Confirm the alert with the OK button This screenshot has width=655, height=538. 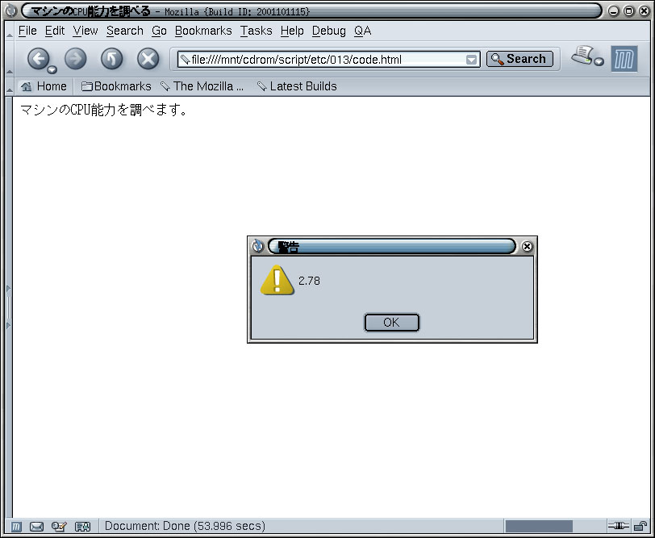coord(391,323)
